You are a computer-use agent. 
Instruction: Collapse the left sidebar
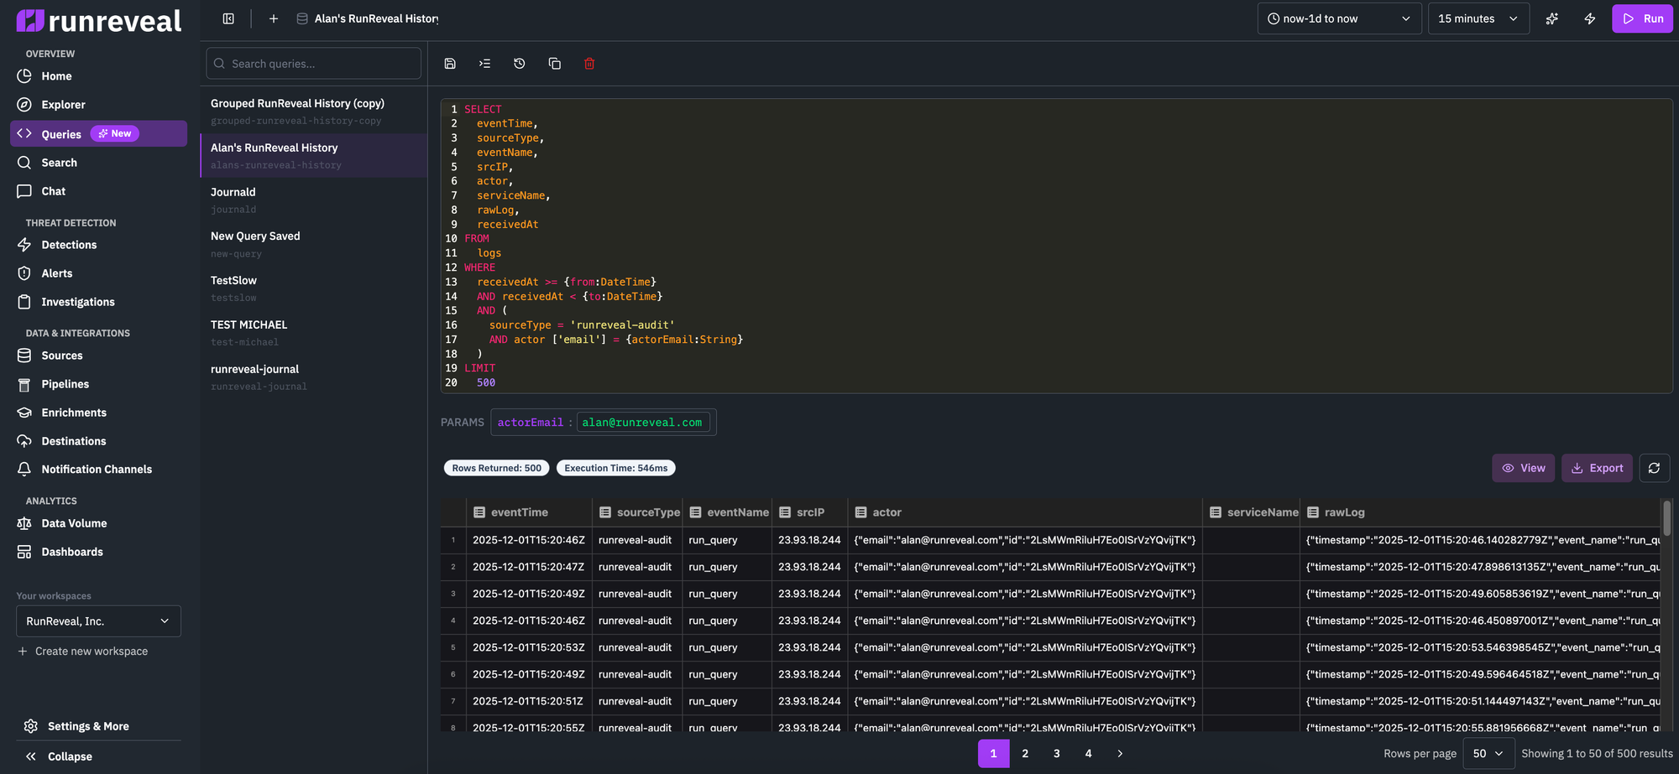pyautogui.click(x=59, y=756)
